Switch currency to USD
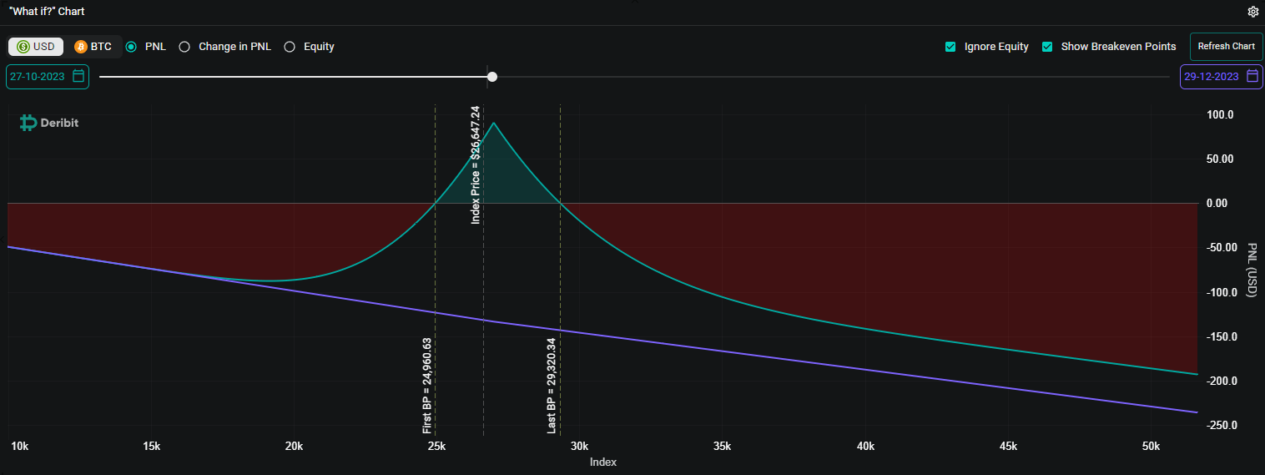1265x475 pixels. 36,47
